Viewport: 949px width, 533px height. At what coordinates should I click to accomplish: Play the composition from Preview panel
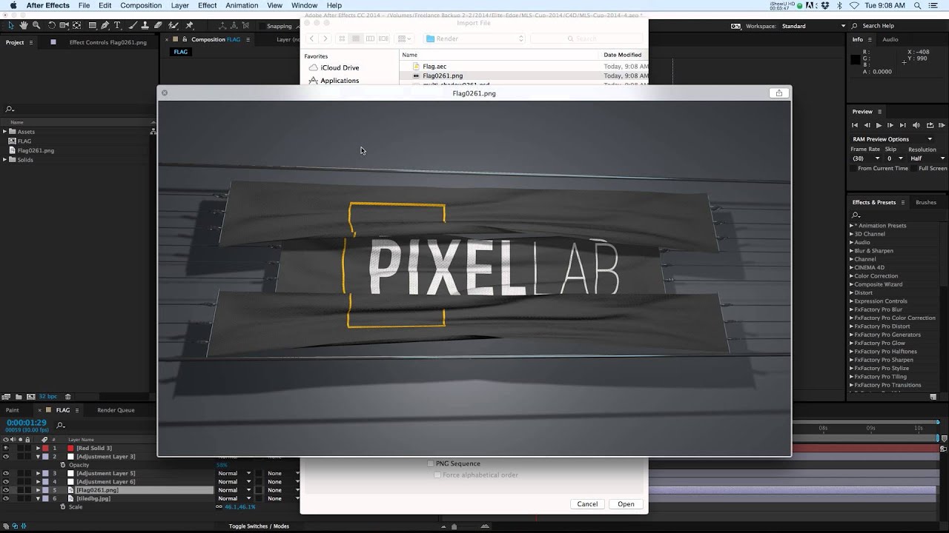pos(879,125)
